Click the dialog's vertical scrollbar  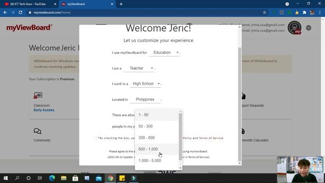[x=240, y=104]
